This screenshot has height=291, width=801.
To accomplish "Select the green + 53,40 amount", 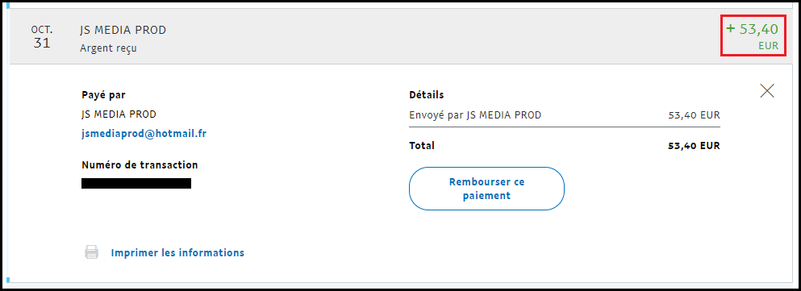I will [752, 29].
